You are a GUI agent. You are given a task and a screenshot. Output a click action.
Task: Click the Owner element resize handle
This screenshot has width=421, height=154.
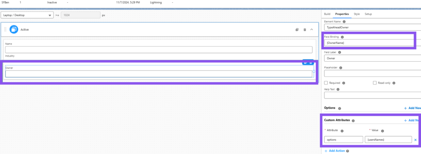(x=314, y=71)
